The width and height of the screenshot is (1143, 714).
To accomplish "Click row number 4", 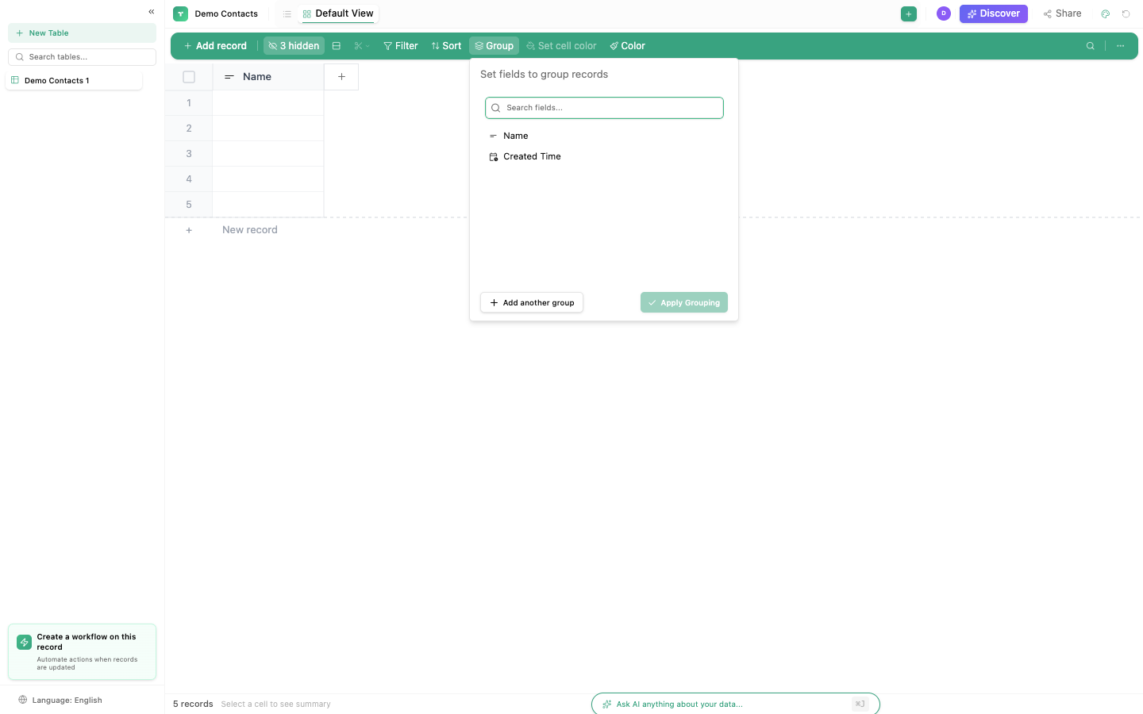I will tap(189, 179).
